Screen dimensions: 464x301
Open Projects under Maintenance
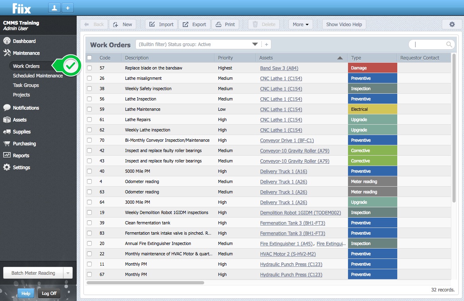tap(21, 95)
